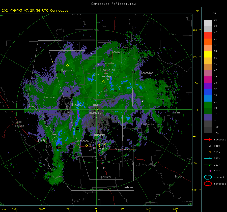The width and height of the screenshot is (227, 212).
Task: Click the Brooks town label
Action: click(x=179, y=176)
